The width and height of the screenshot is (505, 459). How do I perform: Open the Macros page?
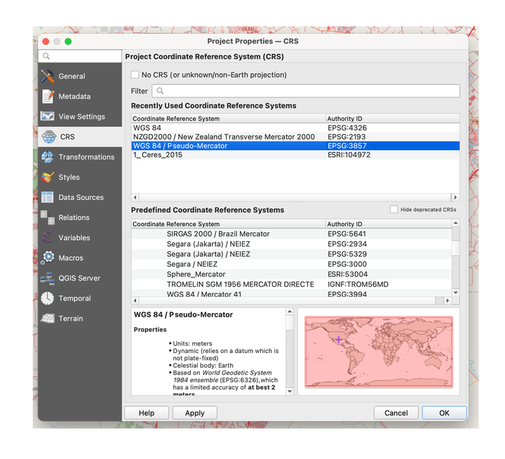(80, 258)
